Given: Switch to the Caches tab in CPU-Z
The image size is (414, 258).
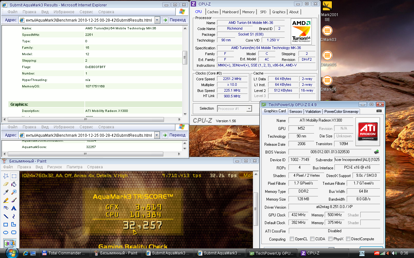Looking at the screenshot, I should 213,12.
